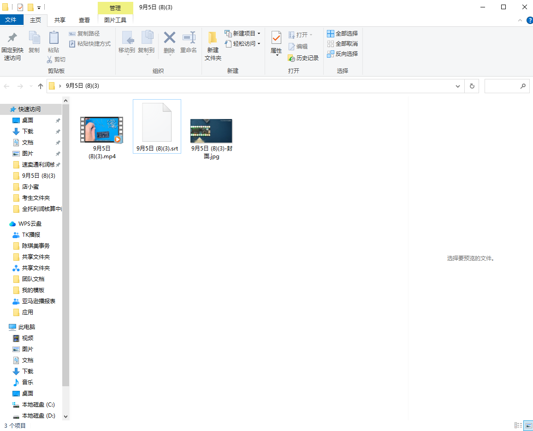The image size is (533, 431).
Task: Click Pin to Quick access (固定到快速访问) icon
Action: click(12, 37)
